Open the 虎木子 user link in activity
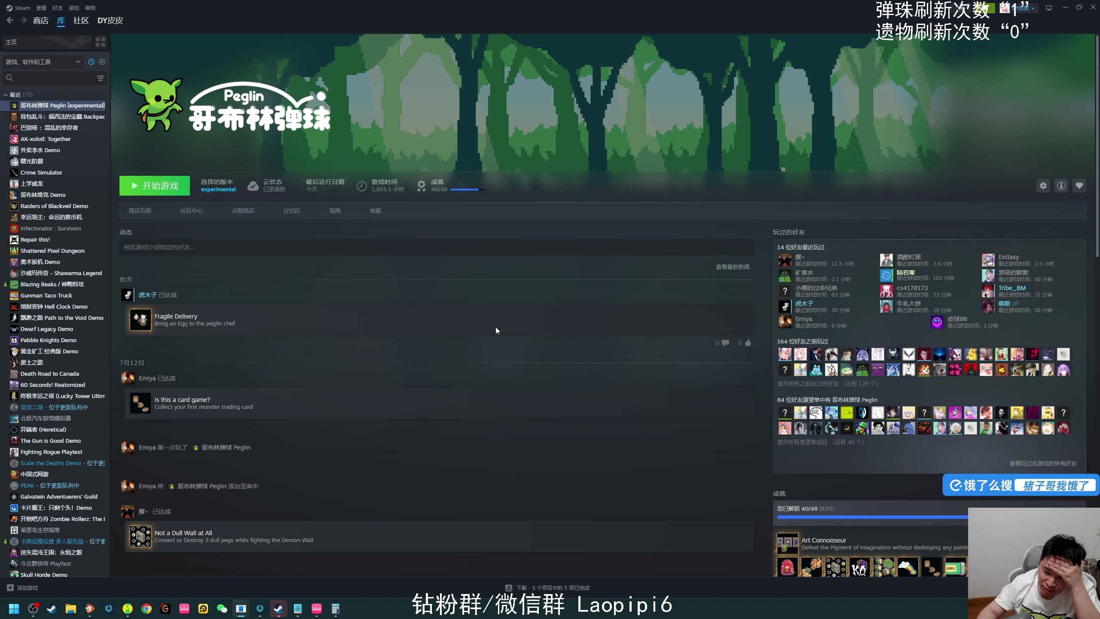Viewport: 1100px width, 619px height. coord(148,295)
